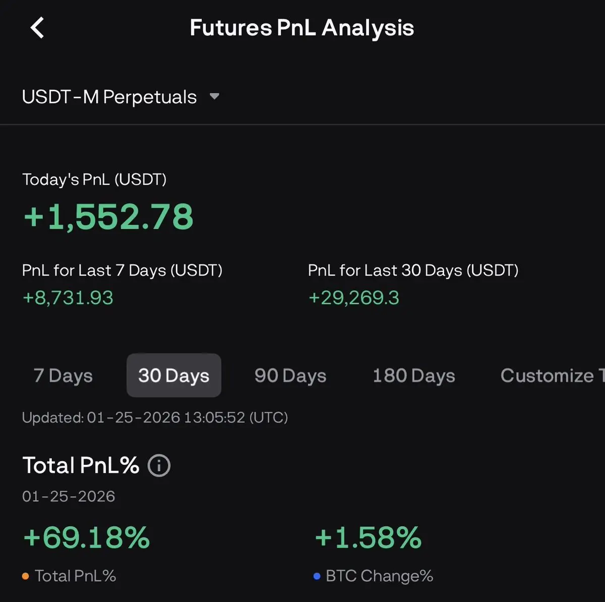Click the Futures PnL Analysis title
The image size is (605, 602).
(301, 28)
